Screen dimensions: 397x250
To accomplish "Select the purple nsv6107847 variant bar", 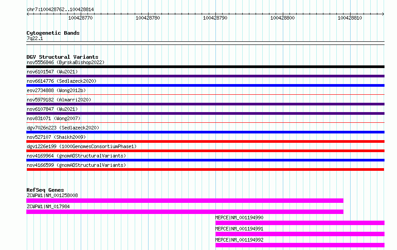I will click(205, 113).
